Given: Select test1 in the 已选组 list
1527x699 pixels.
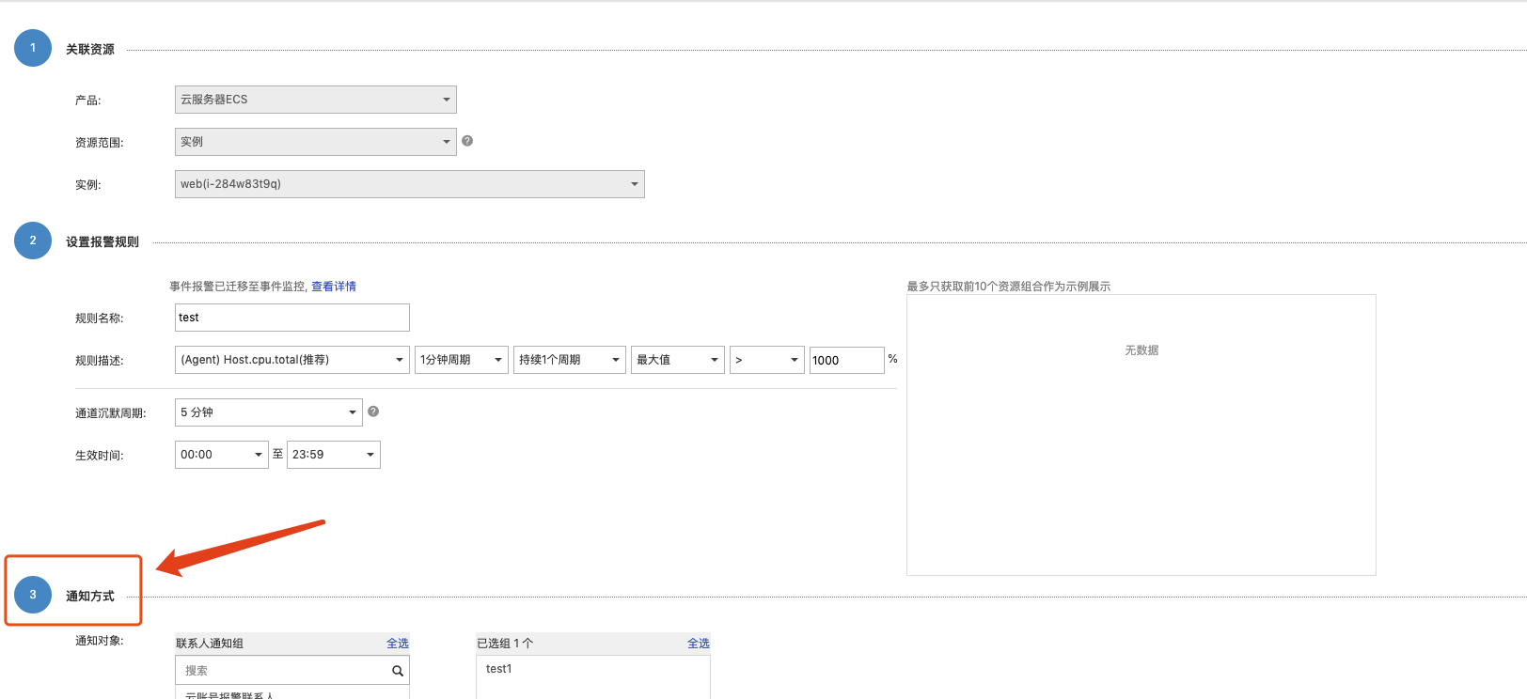Looking at the screenshot, I should (499, 669).
